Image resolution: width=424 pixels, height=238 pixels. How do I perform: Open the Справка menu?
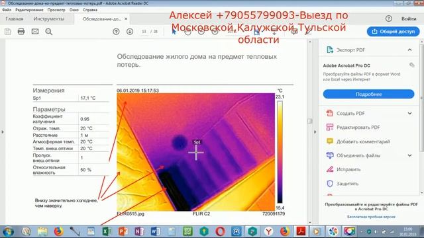tap(90, 10)
